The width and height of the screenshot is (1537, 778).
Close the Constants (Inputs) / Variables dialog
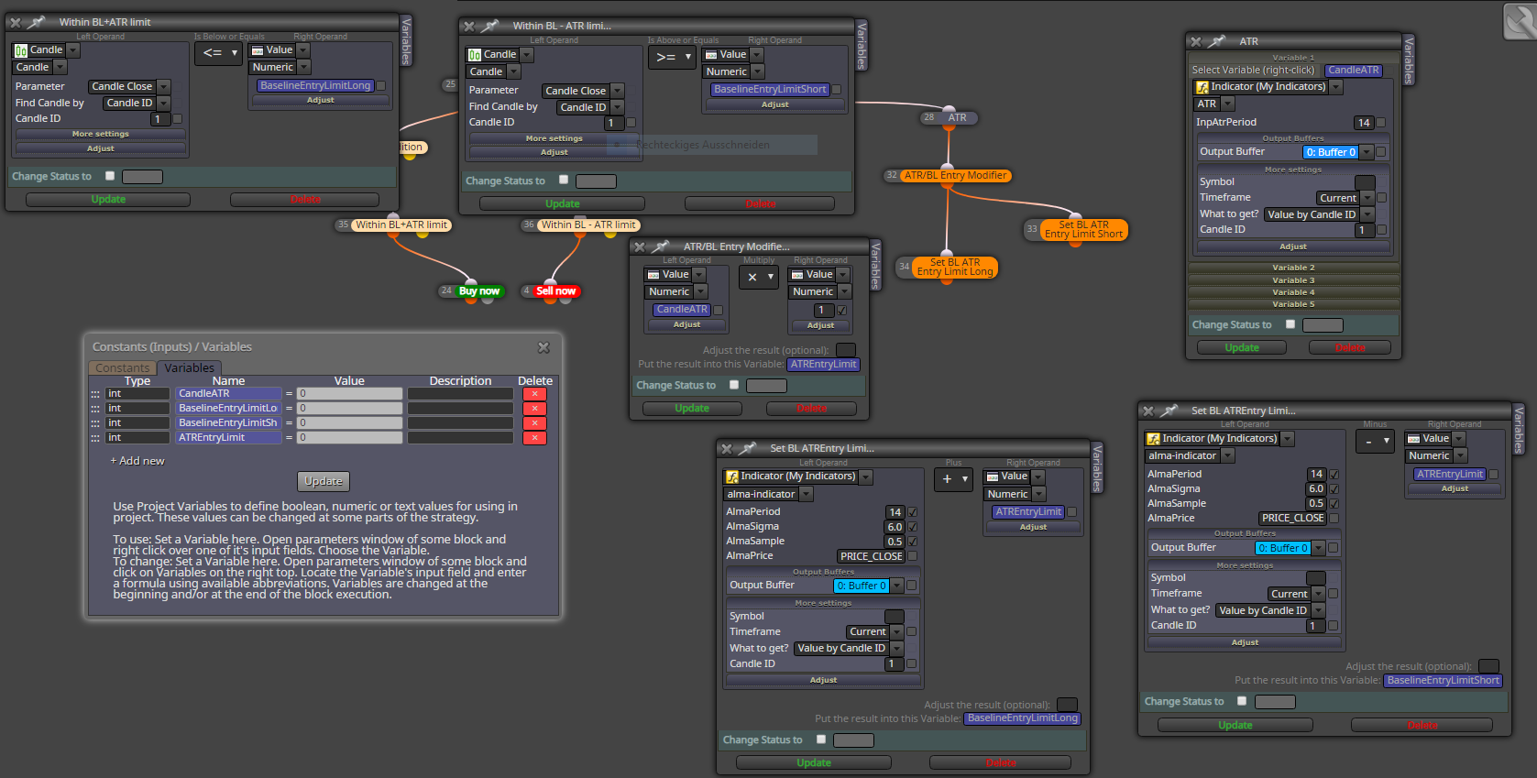point(543,347)
